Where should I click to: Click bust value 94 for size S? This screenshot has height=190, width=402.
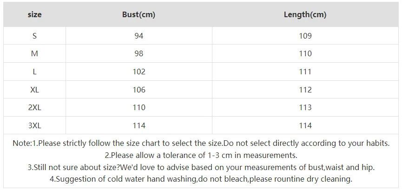(138, 36)
